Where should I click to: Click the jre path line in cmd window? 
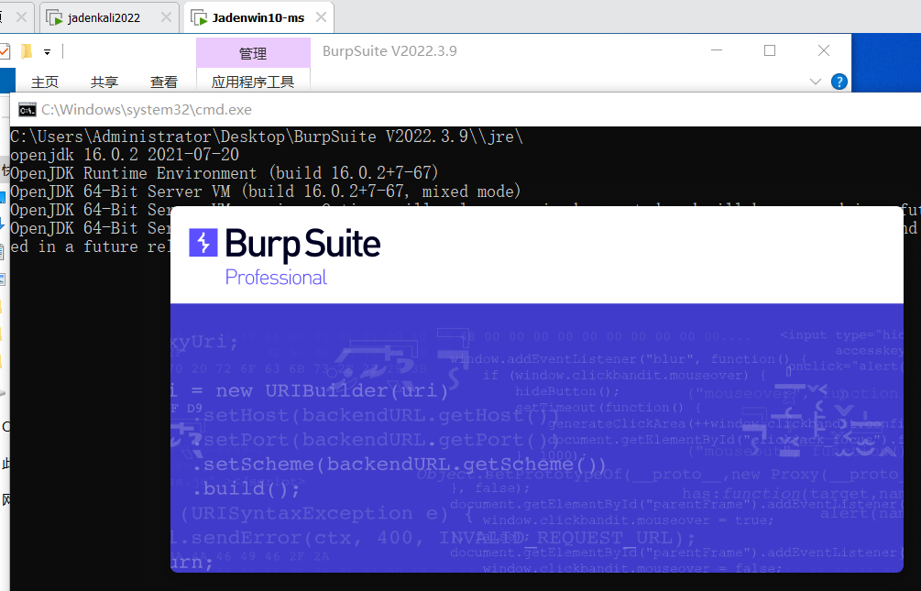[267, 137]
